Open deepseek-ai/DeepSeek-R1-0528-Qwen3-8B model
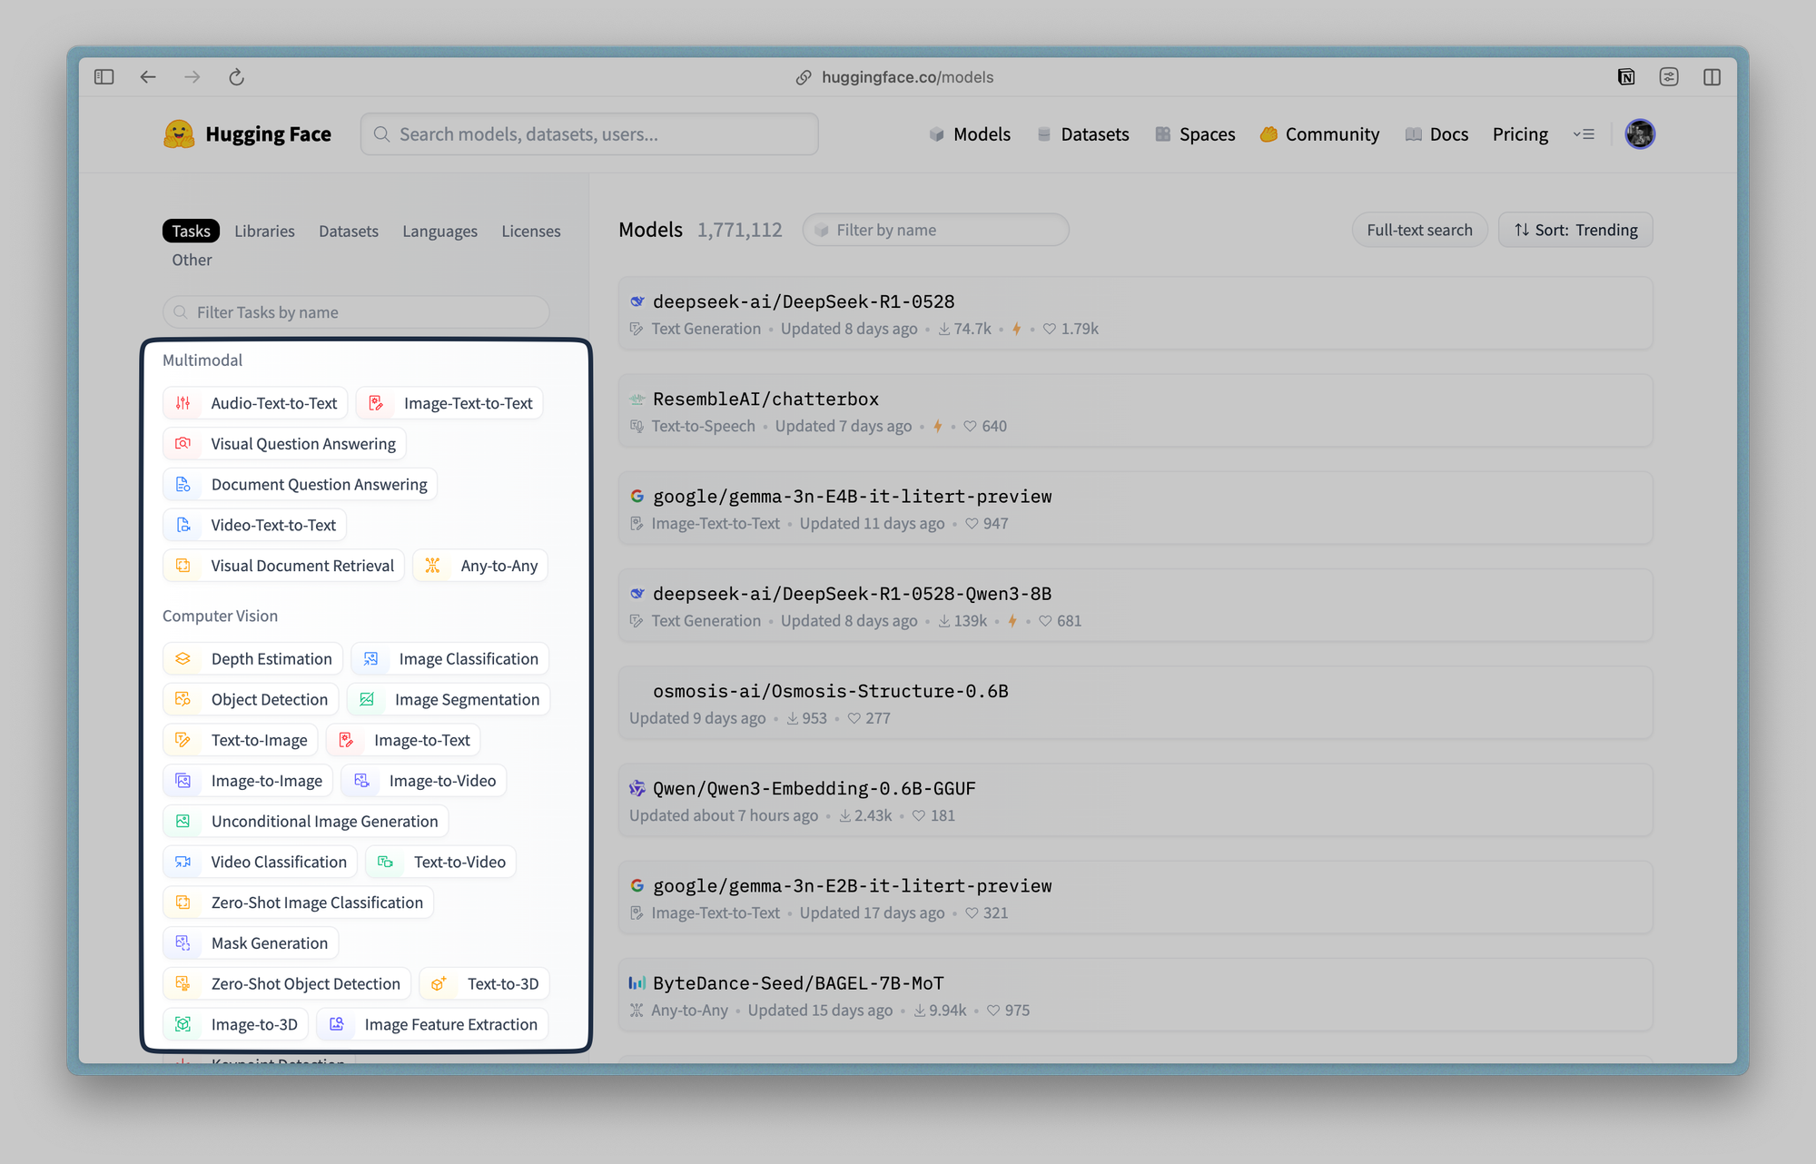The height and width of the screenshot is (1164, 1816). (1135, 606)
